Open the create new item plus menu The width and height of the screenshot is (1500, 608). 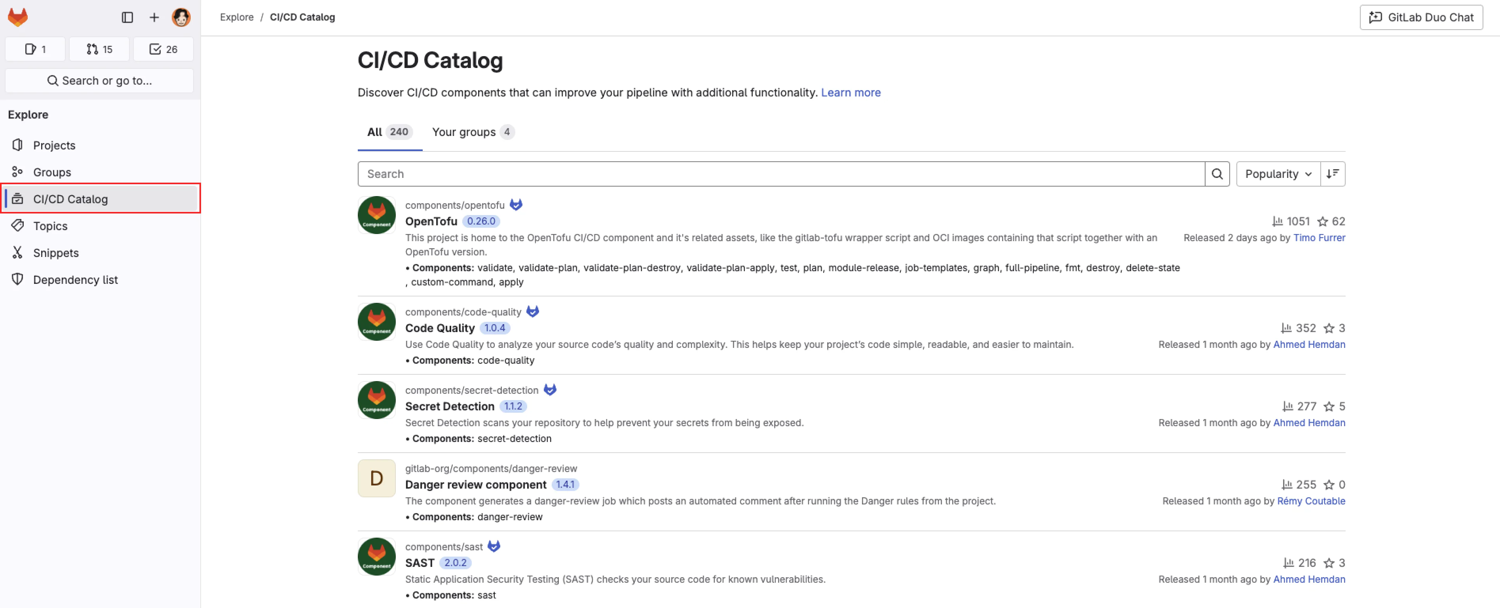[154, 17]
